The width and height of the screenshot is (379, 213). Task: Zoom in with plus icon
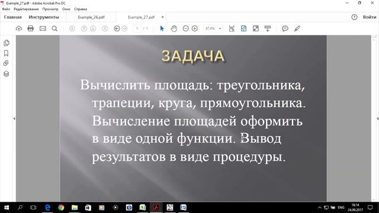195,28
